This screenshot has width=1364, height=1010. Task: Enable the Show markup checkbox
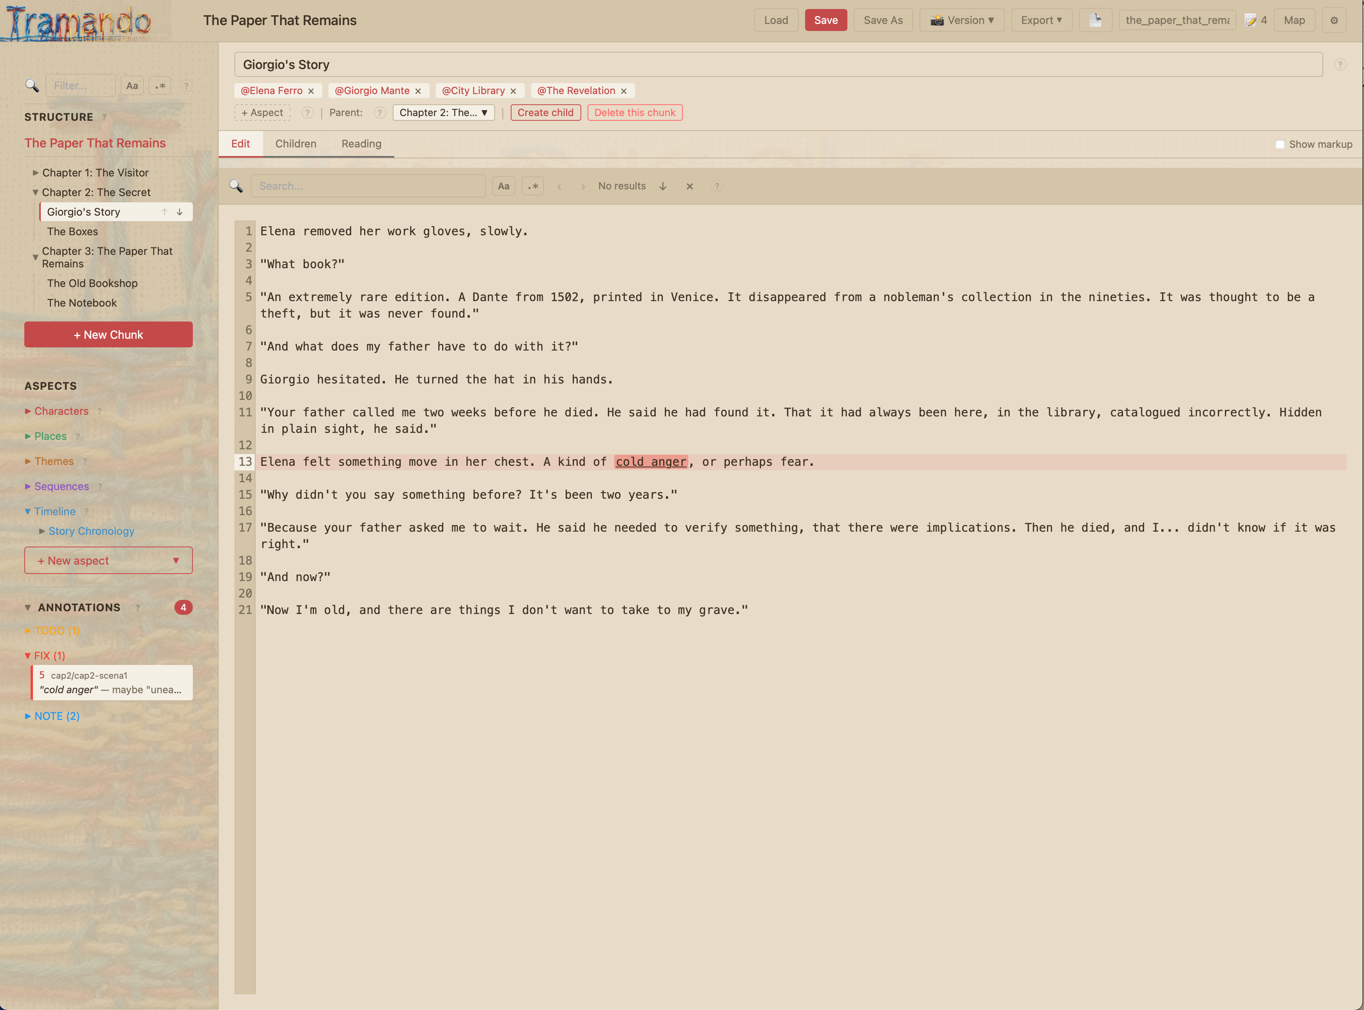pos(1280,144)
